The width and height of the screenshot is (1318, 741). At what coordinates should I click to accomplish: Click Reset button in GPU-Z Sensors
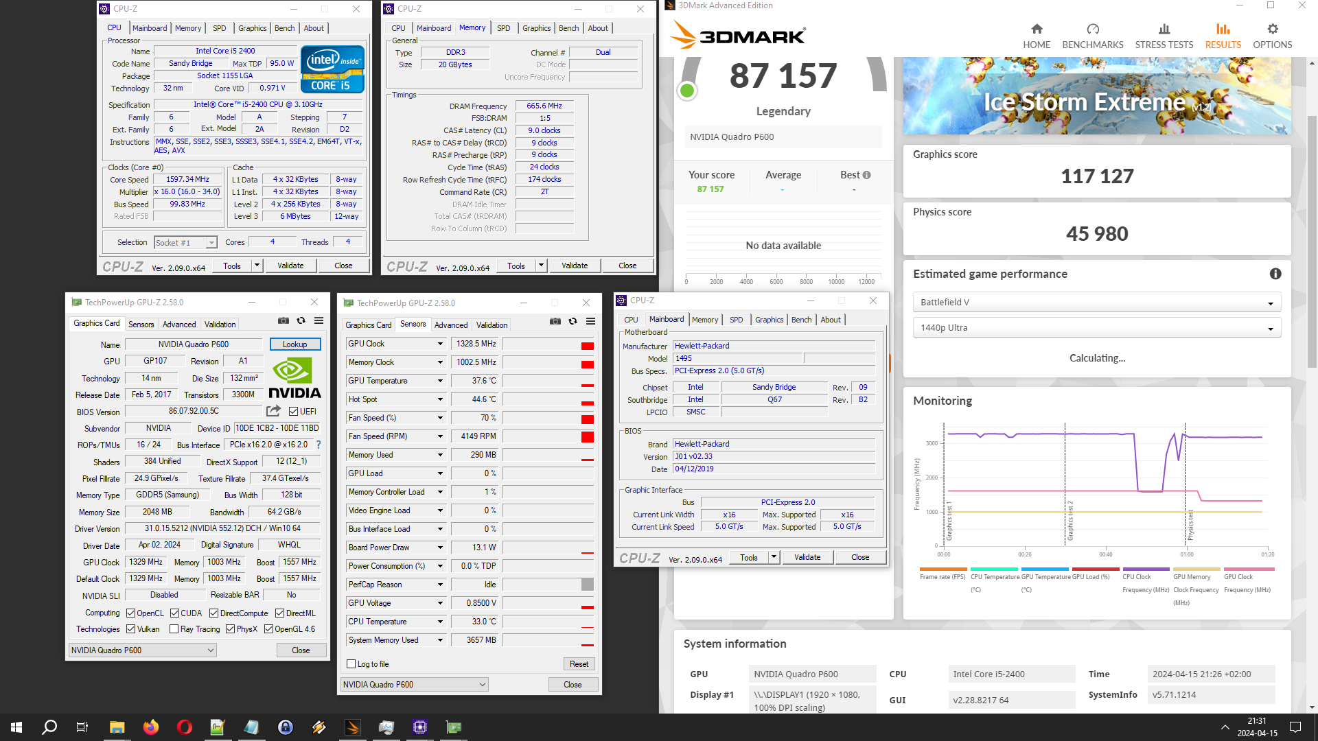[x=579, y=664]
